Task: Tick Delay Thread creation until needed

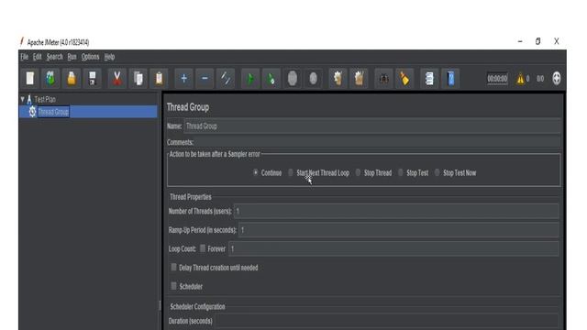Action: (173, 267)
